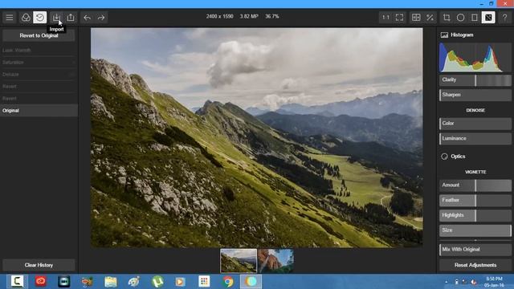This screenshot has height=289, width=514.
Task: Click Revert to Original button
Action: click(39, 35)
